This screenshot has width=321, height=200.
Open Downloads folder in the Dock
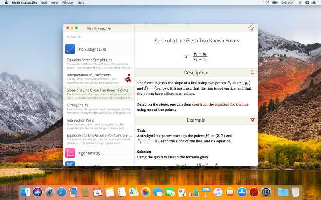(283, 192)
